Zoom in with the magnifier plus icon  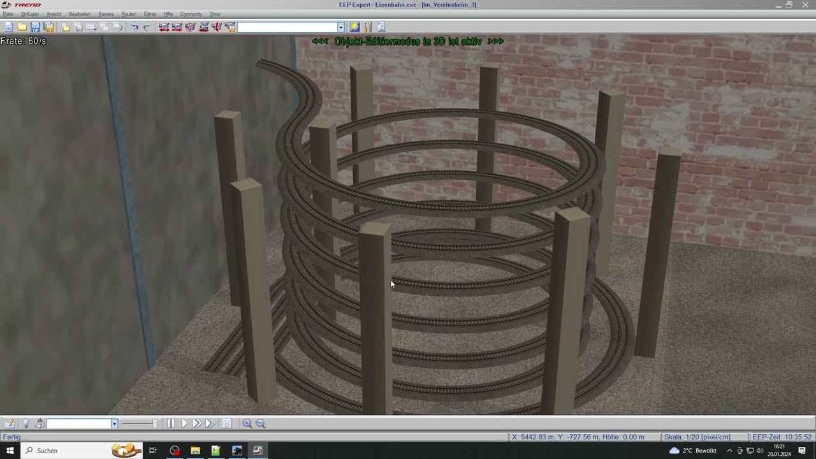[x=247, y=423]
